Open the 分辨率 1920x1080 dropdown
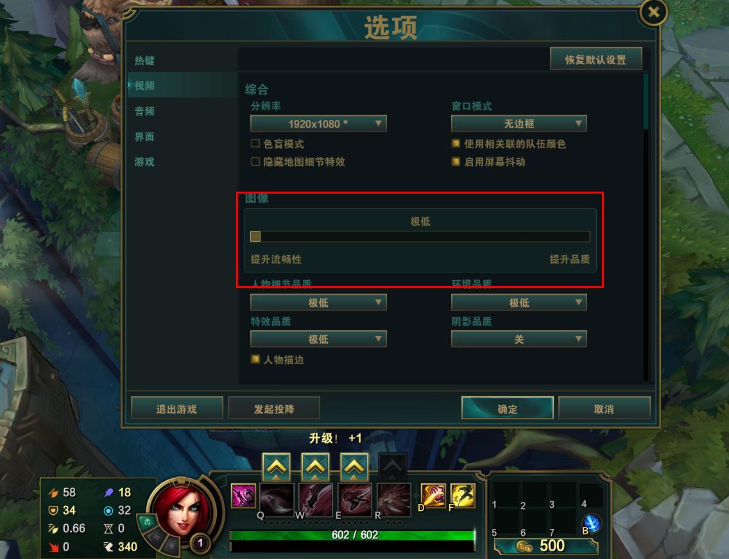This screenshot has width=729, height=559. [318, 124]
